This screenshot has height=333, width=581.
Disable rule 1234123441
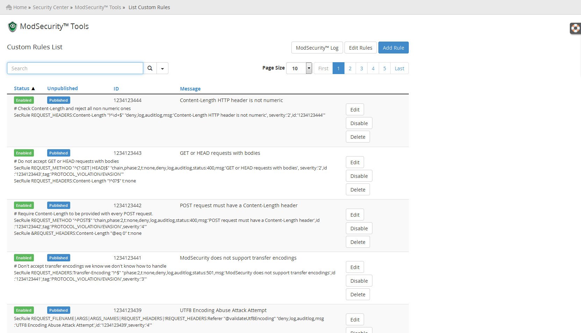(359, 281)
